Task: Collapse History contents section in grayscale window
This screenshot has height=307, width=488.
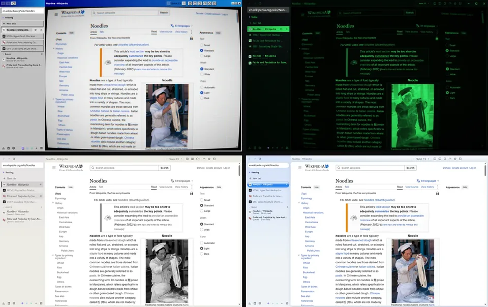Action: click(53, 203)
